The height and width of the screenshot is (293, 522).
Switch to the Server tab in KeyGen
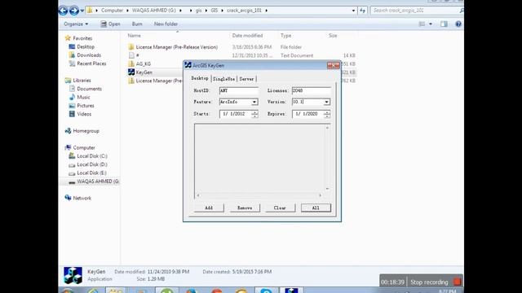point(246,79)
